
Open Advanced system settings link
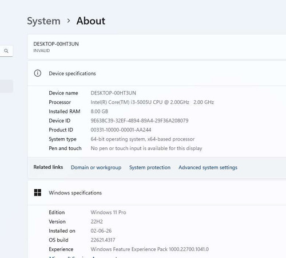pyautogui.click(x=208, y=167)
